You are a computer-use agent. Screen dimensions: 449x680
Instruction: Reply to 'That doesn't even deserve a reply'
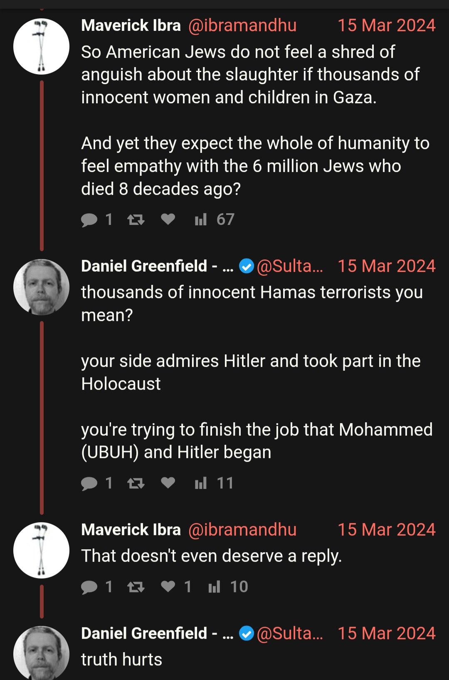(89, 587)
